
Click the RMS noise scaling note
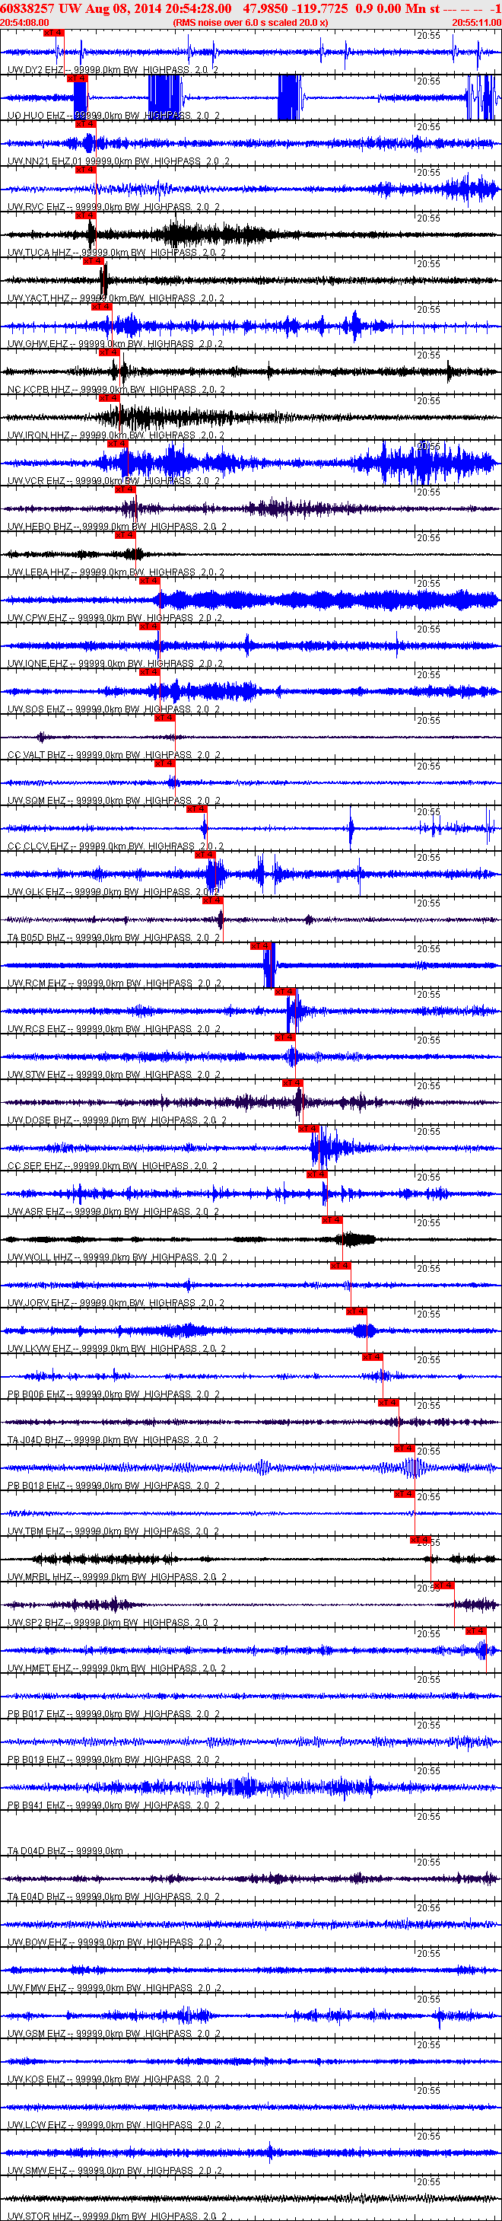click(249, 22)
